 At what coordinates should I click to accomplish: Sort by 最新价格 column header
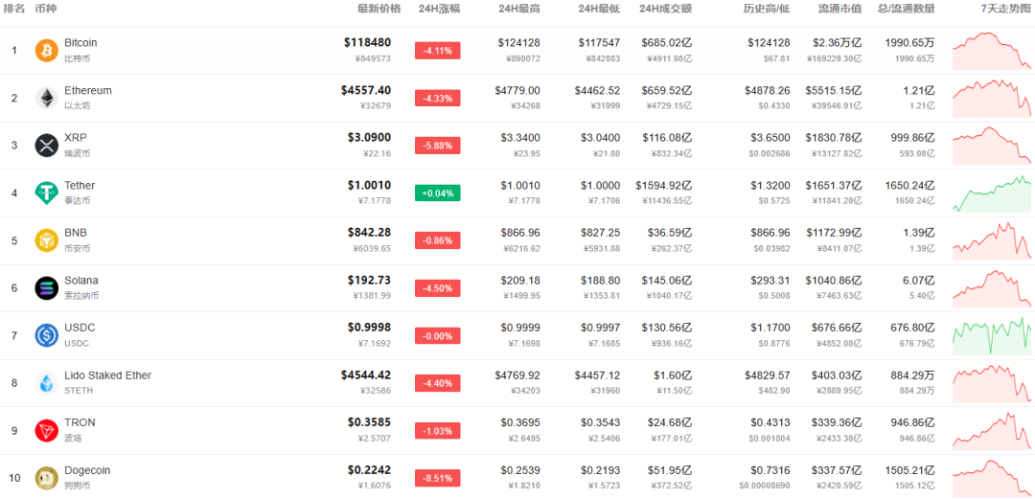(375, 10)
